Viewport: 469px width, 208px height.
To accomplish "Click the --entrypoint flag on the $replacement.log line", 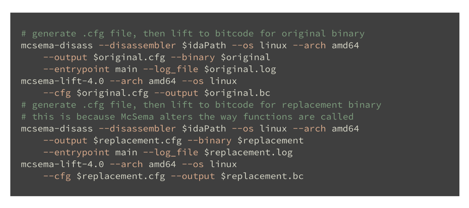I will [x=76, y=152].
